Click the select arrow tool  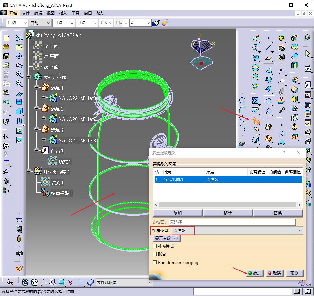coord(307,53)
